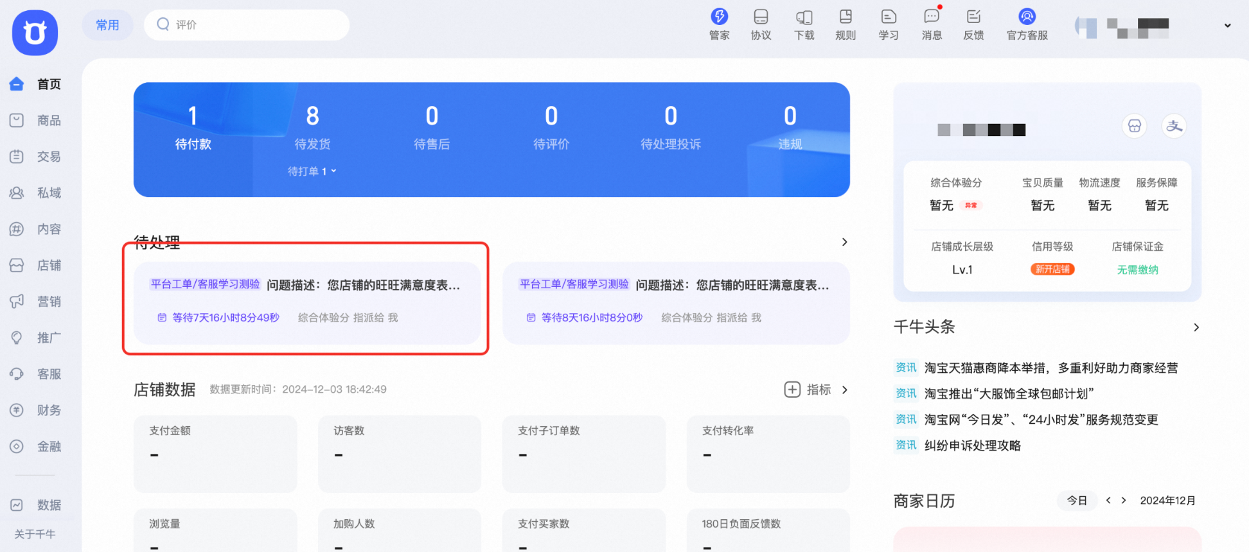Contact 官方客服 via its icon
Viewport: 1249px width, 552px height.
(1027, 17)
